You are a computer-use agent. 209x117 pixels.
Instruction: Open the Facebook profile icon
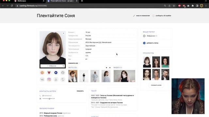click(63, 72)
